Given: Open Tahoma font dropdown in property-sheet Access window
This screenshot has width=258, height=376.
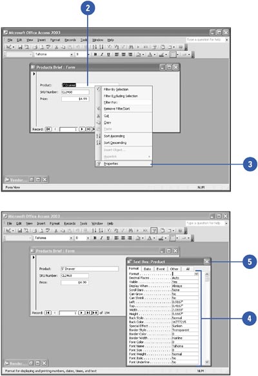Looking at the screenshot, I should [71, 238].
